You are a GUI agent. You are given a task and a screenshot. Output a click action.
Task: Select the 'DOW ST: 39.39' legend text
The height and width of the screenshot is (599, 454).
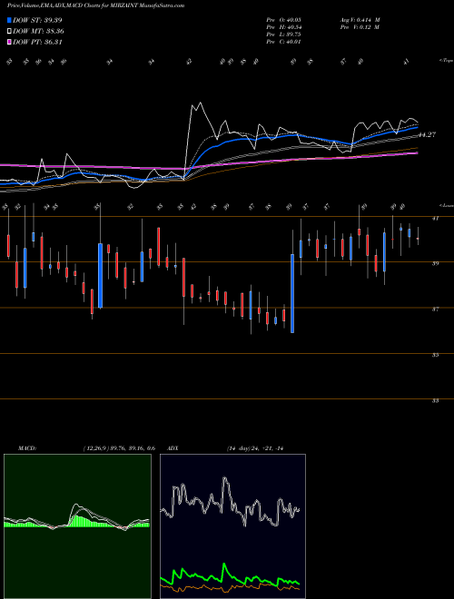37,20
